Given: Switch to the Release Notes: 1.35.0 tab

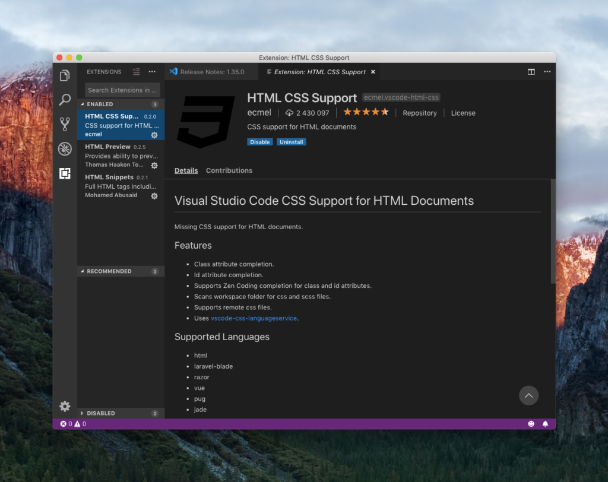Looking at the screenshot, I should [x=211, y=72].
